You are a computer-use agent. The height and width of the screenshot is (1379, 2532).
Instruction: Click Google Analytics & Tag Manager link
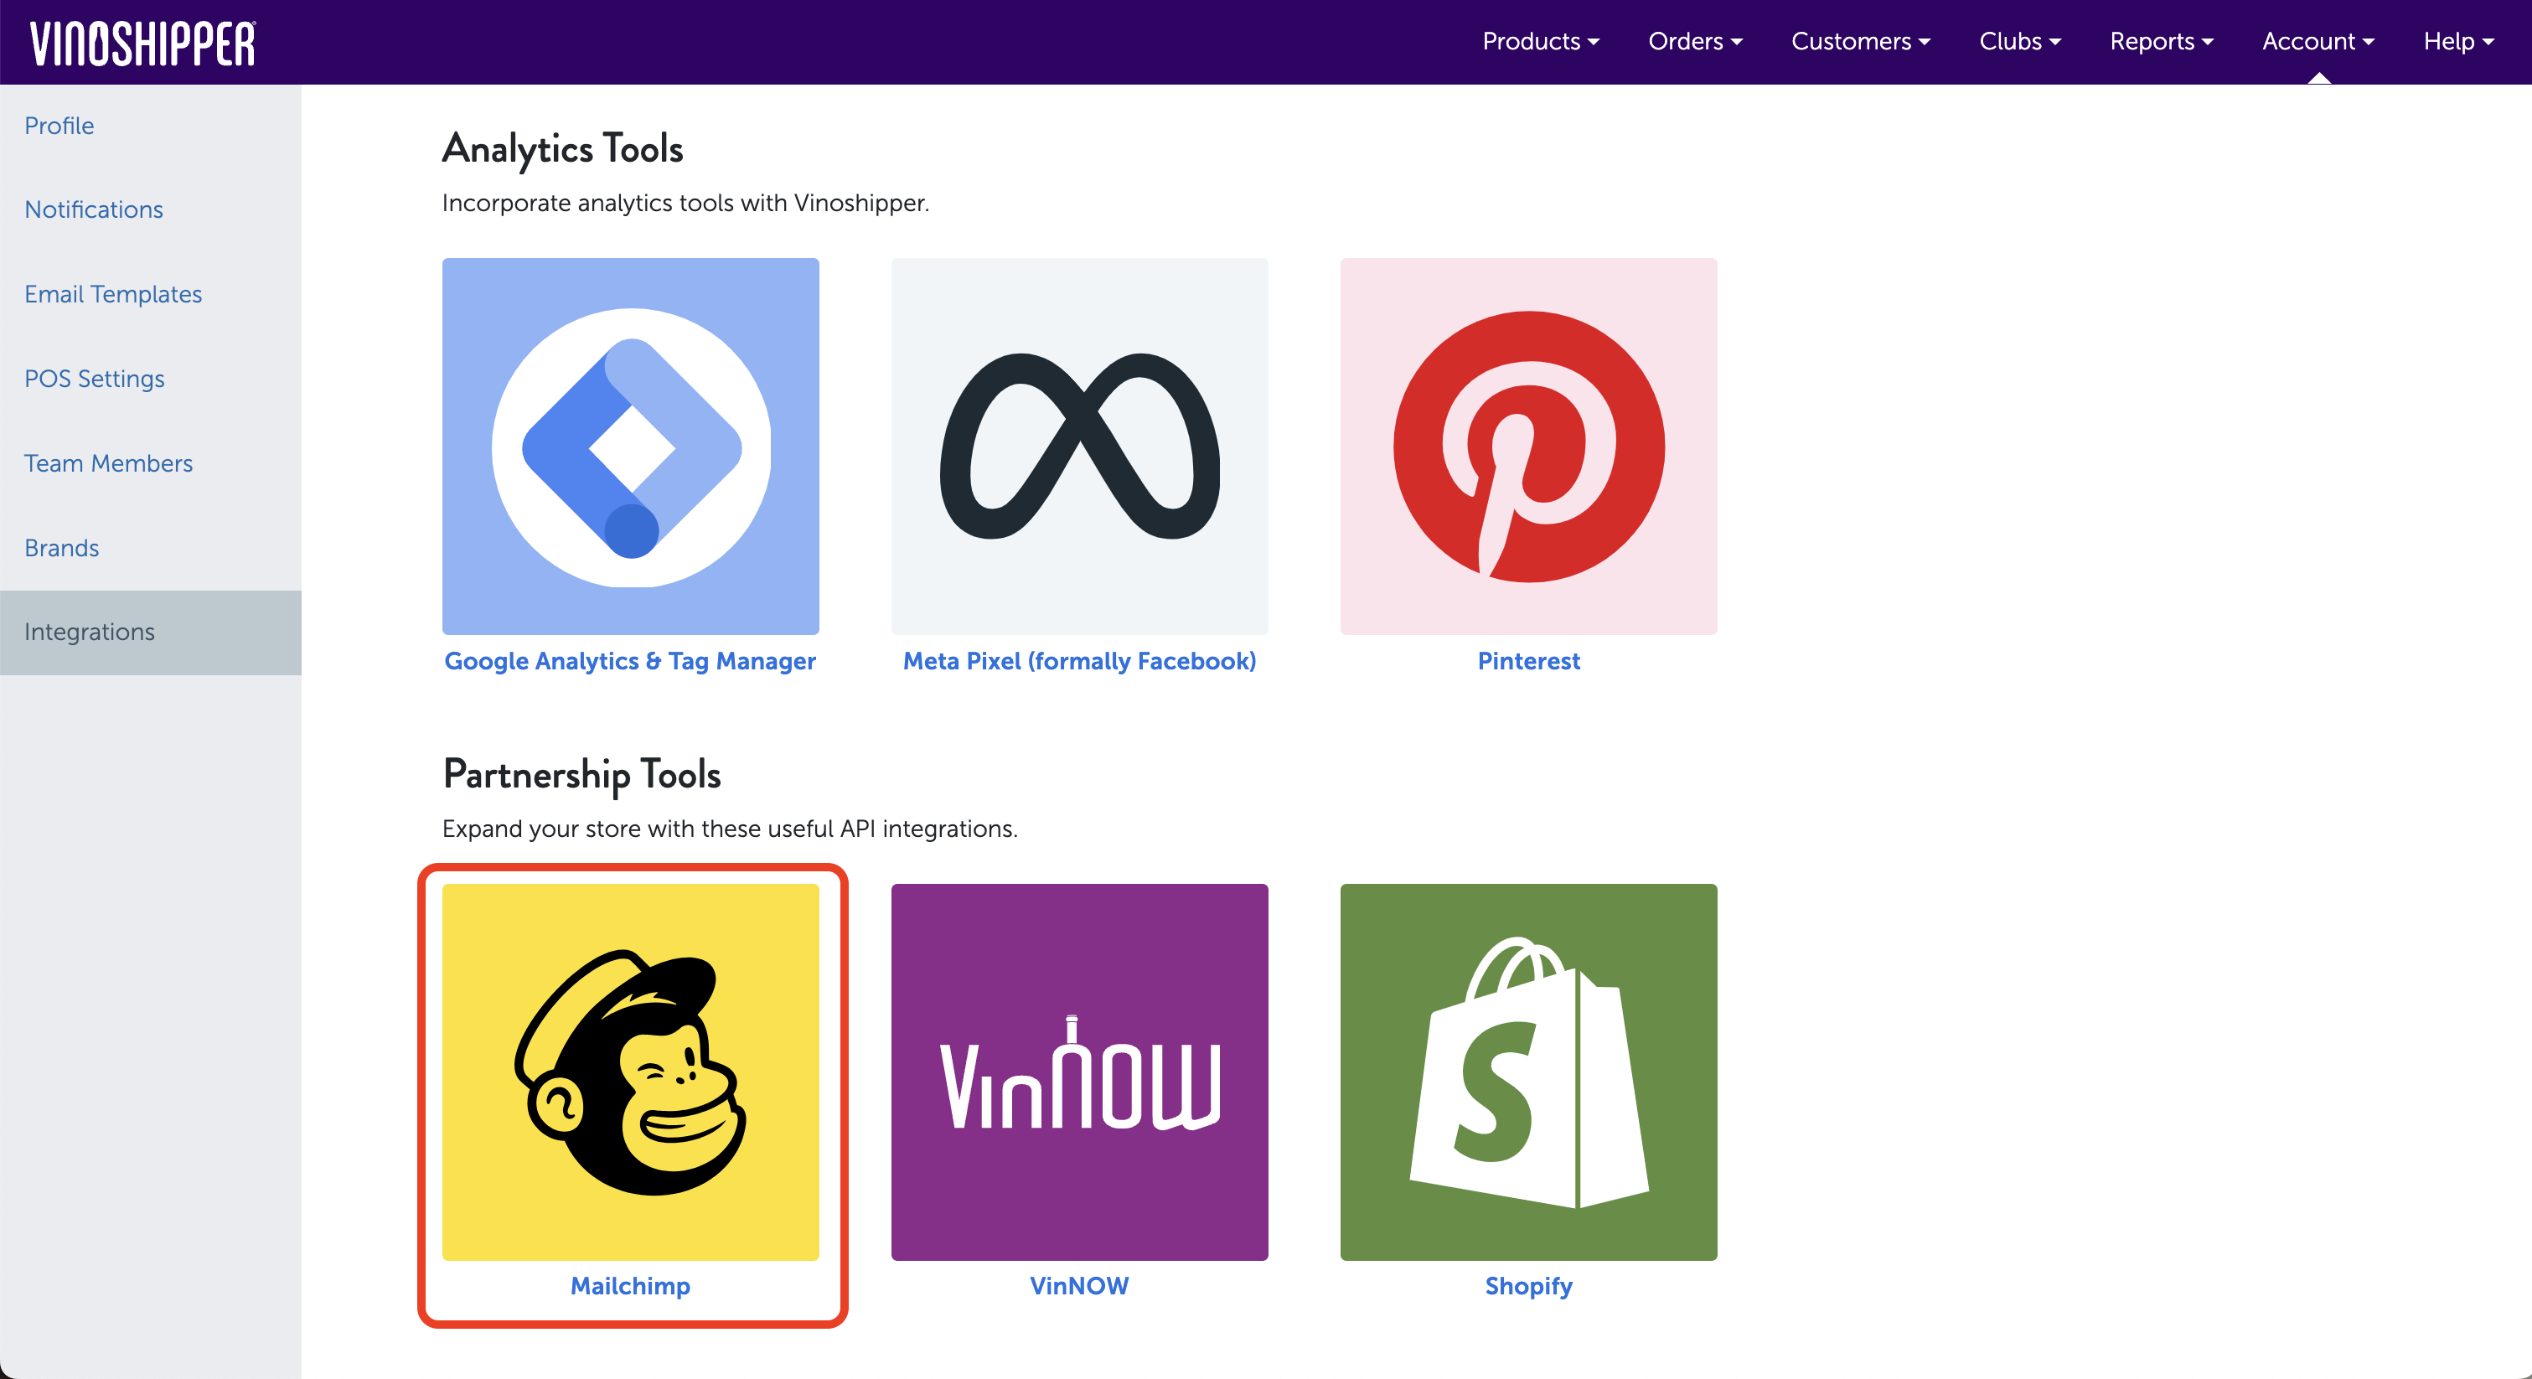[630, 660]
